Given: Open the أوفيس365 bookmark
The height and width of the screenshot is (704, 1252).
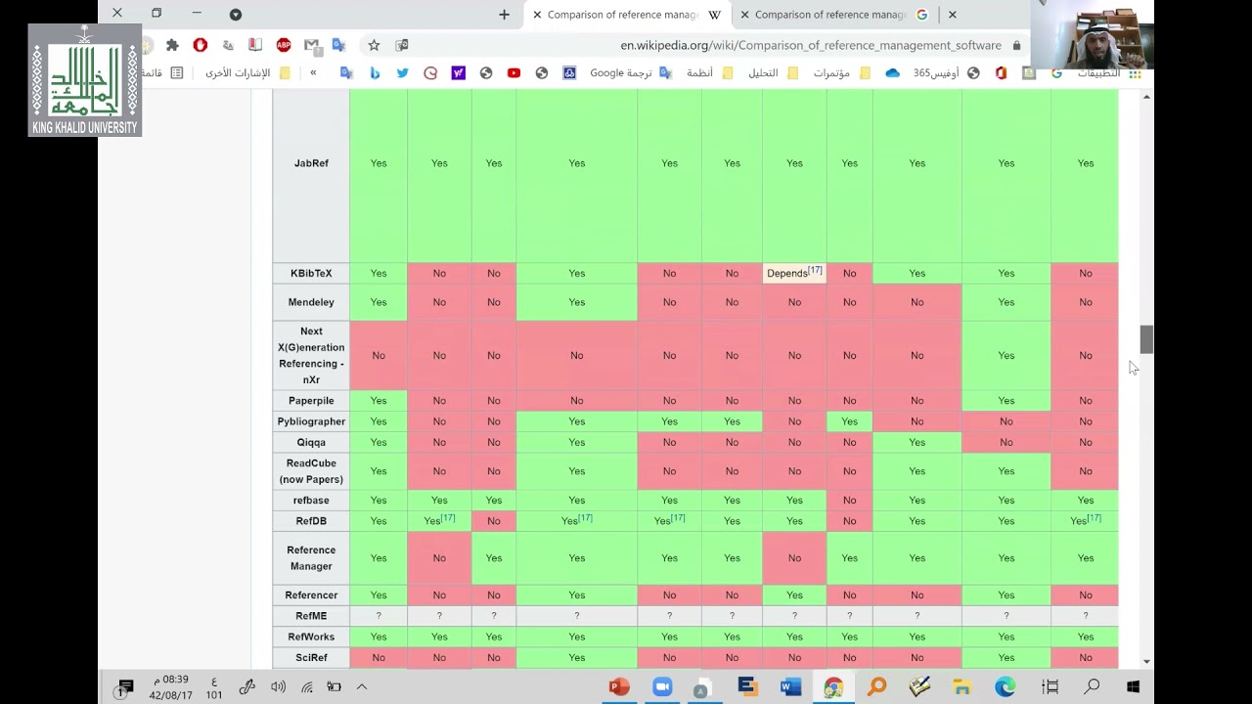Looking at the screenshot, I should [945, 73].
